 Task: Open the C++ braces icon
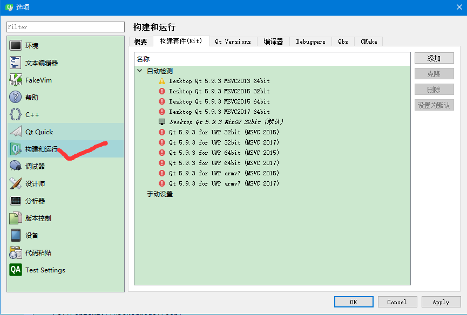[16, 114]
